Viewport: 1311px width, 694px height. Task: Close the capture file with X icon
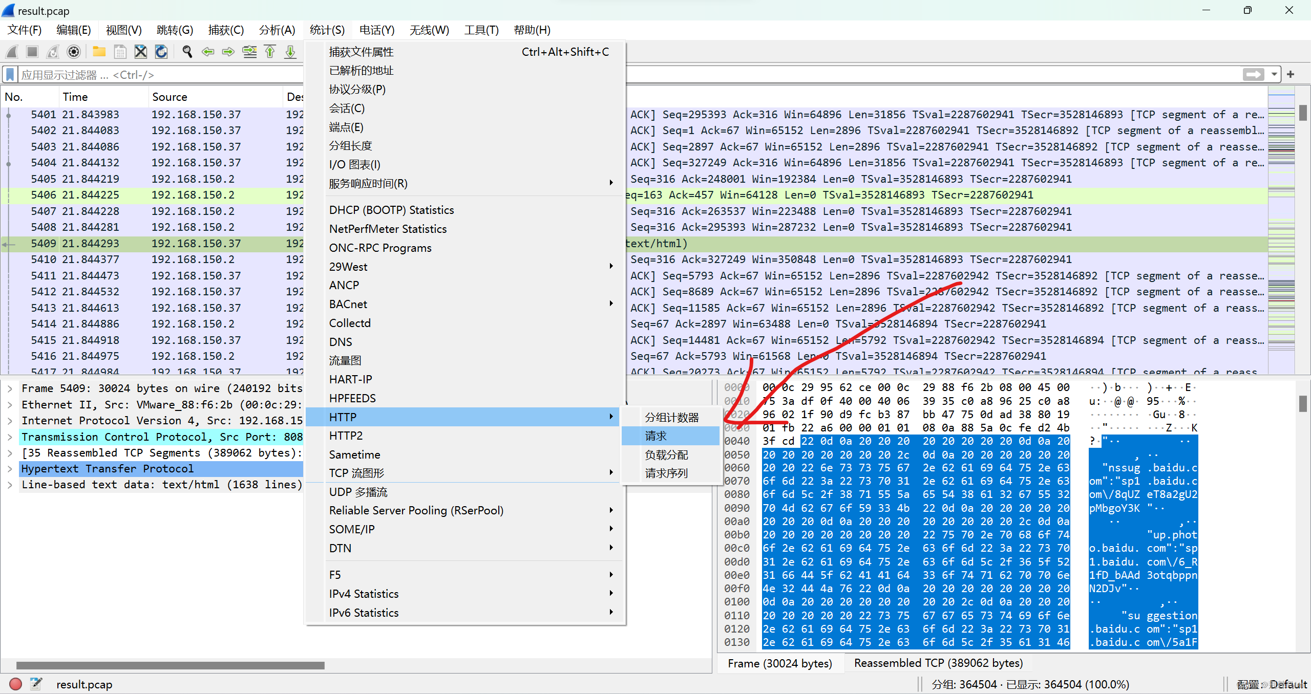tap(140, 52)
